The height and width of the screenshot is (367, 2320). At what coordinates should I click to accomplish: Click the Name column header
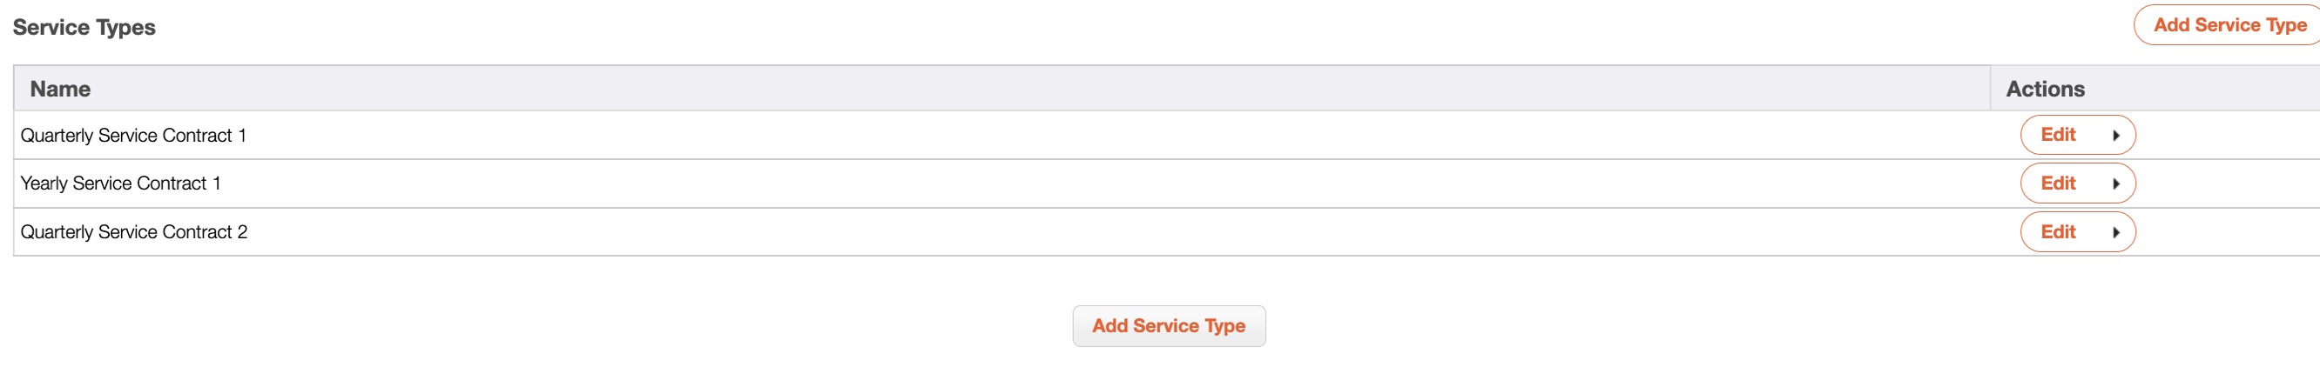click(x=60, y=89)
